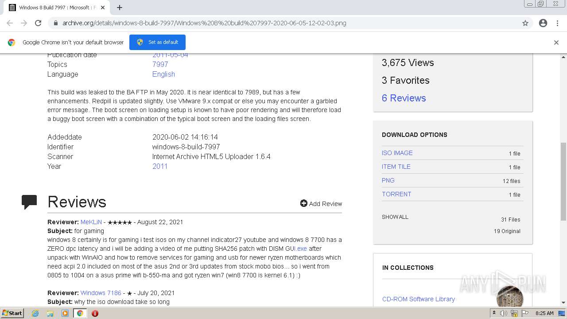
Task: Click the 3 Favorites text
Action: tap(405, 80)
